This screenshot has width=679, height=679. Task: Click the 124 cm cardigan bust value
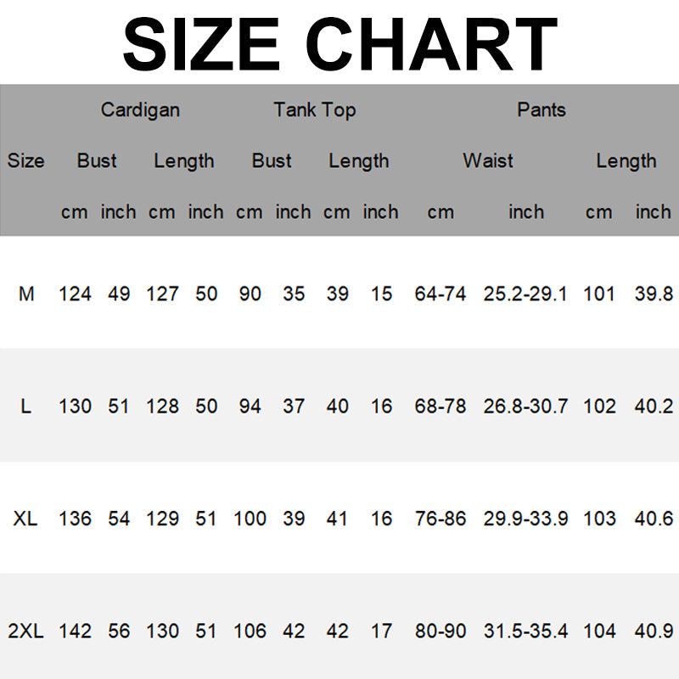coord(75,295)
